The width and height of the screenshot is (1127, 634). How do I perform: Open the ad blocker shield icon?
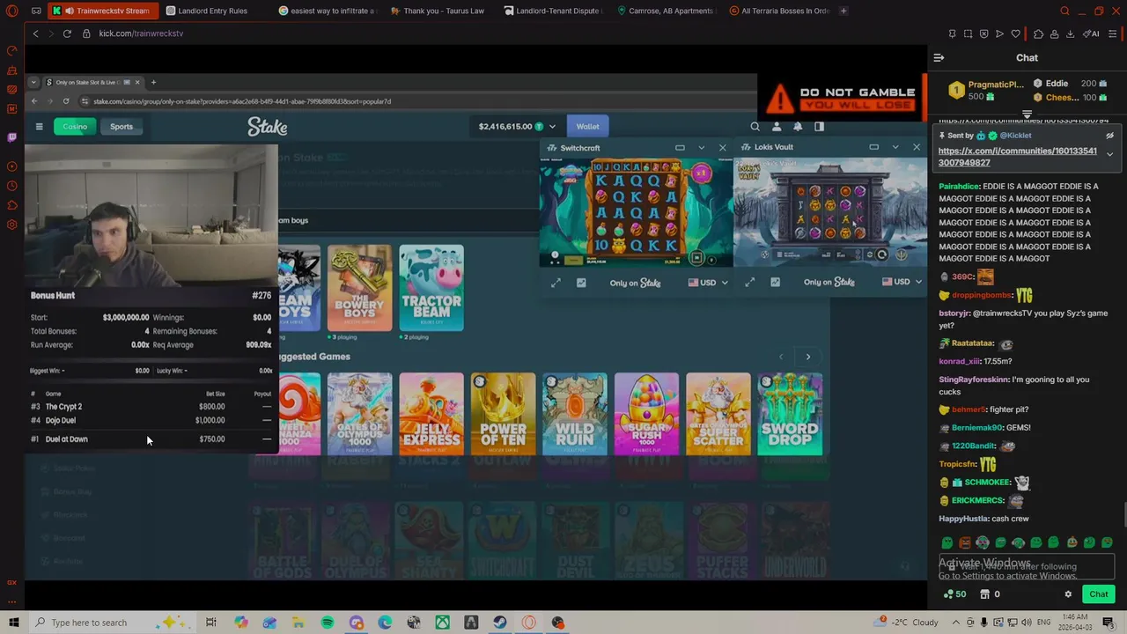(983, 33)
